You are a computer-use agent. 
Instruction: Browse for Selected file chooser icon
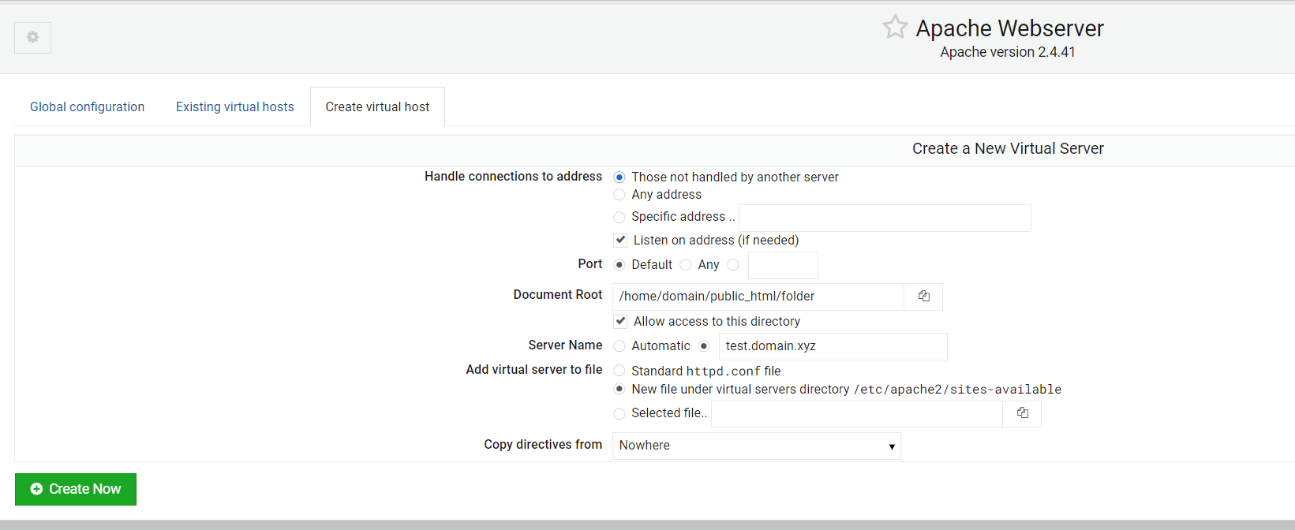point(1022,413)
